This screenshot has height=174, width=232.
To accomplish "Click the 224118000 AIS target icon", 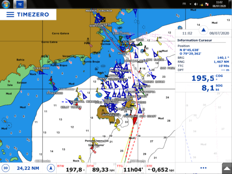I will (42, 72).
